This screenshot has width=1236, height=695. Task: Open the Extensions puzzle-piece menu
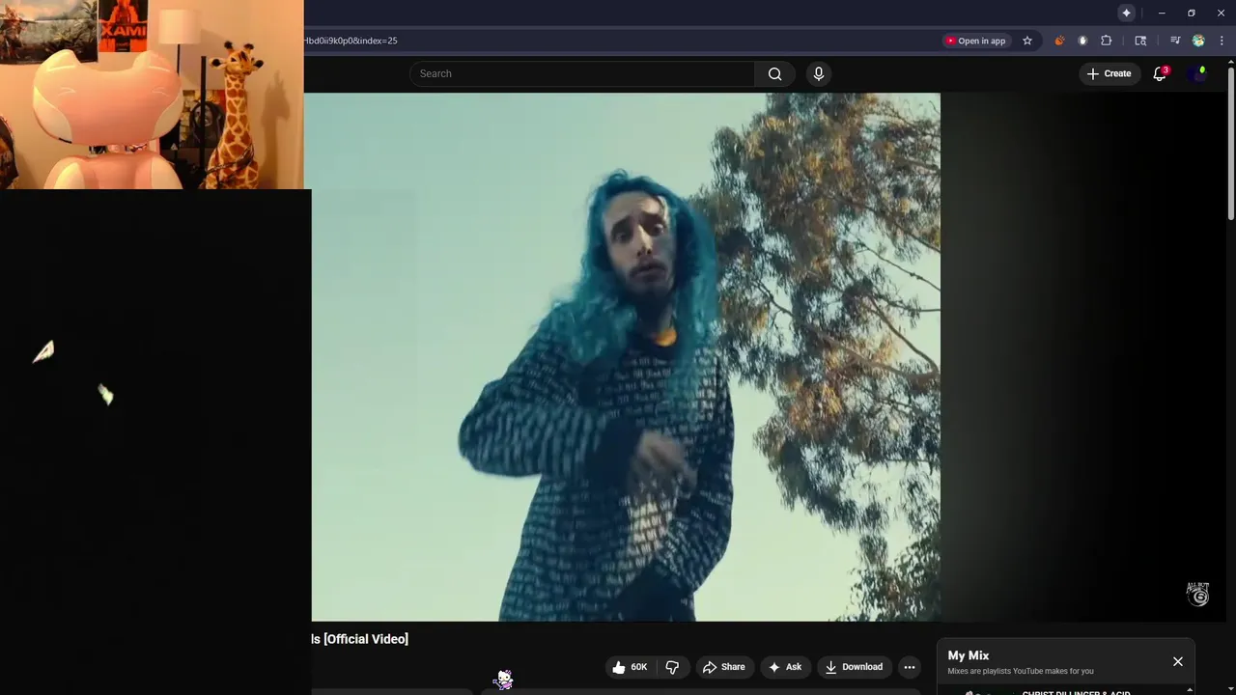tap(1107, 41)
